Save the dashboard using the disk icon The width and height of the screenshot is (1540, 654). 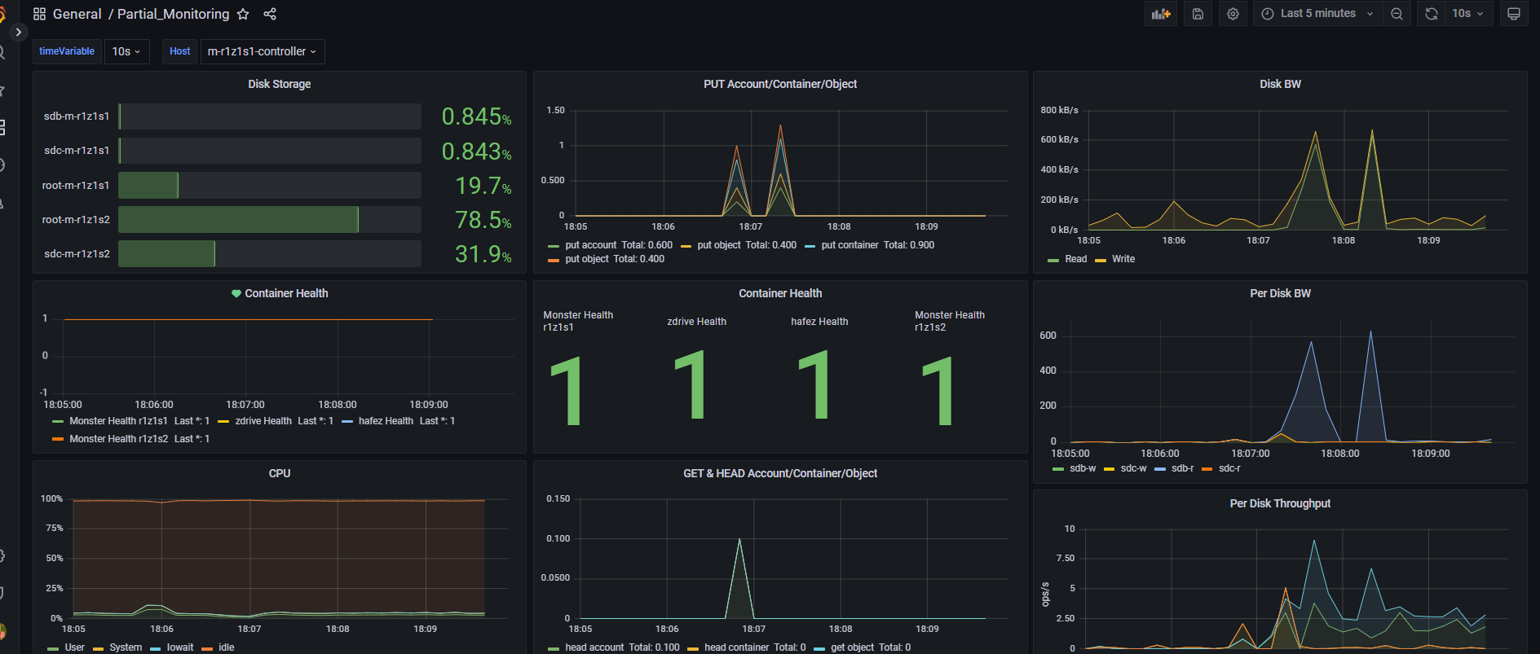coord(1198,14)
